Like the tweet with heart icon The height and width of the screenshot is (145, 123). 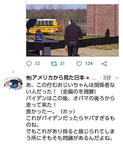coord(79,64)
